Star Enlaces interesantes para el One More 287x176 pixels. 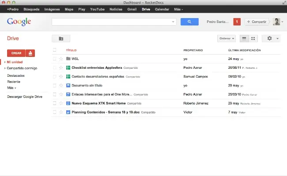[x=61, y=94]
